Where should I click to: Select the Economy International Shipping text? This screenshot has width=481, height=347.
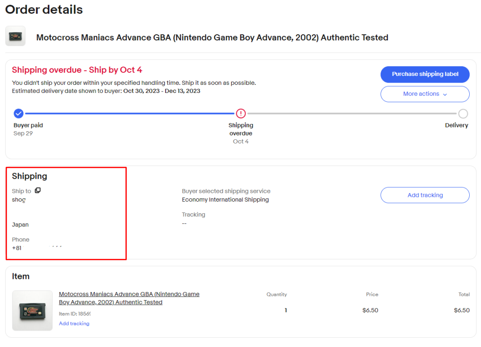tap(225, 200)
